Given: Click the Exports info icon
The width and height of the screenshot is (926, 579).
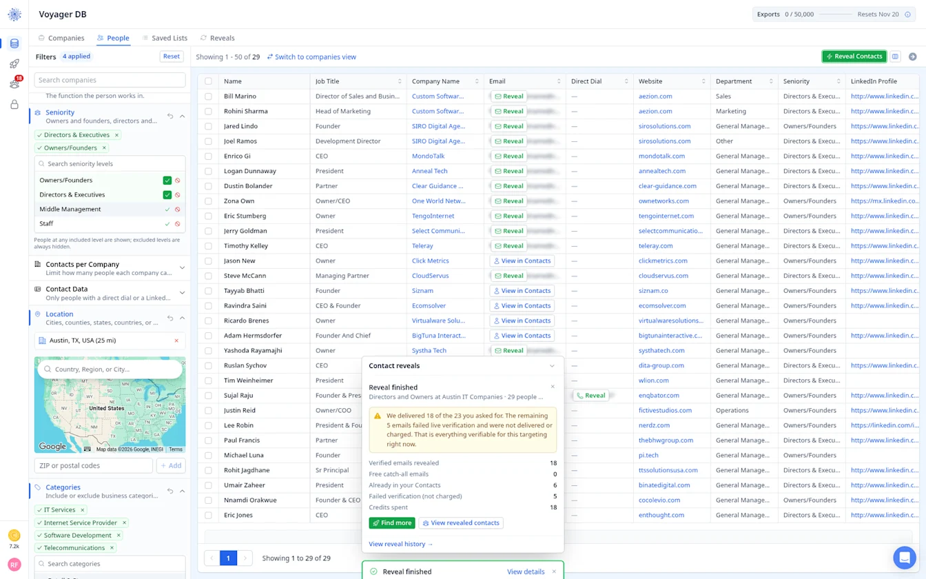Looking at the screenshot, I should 907,14.
